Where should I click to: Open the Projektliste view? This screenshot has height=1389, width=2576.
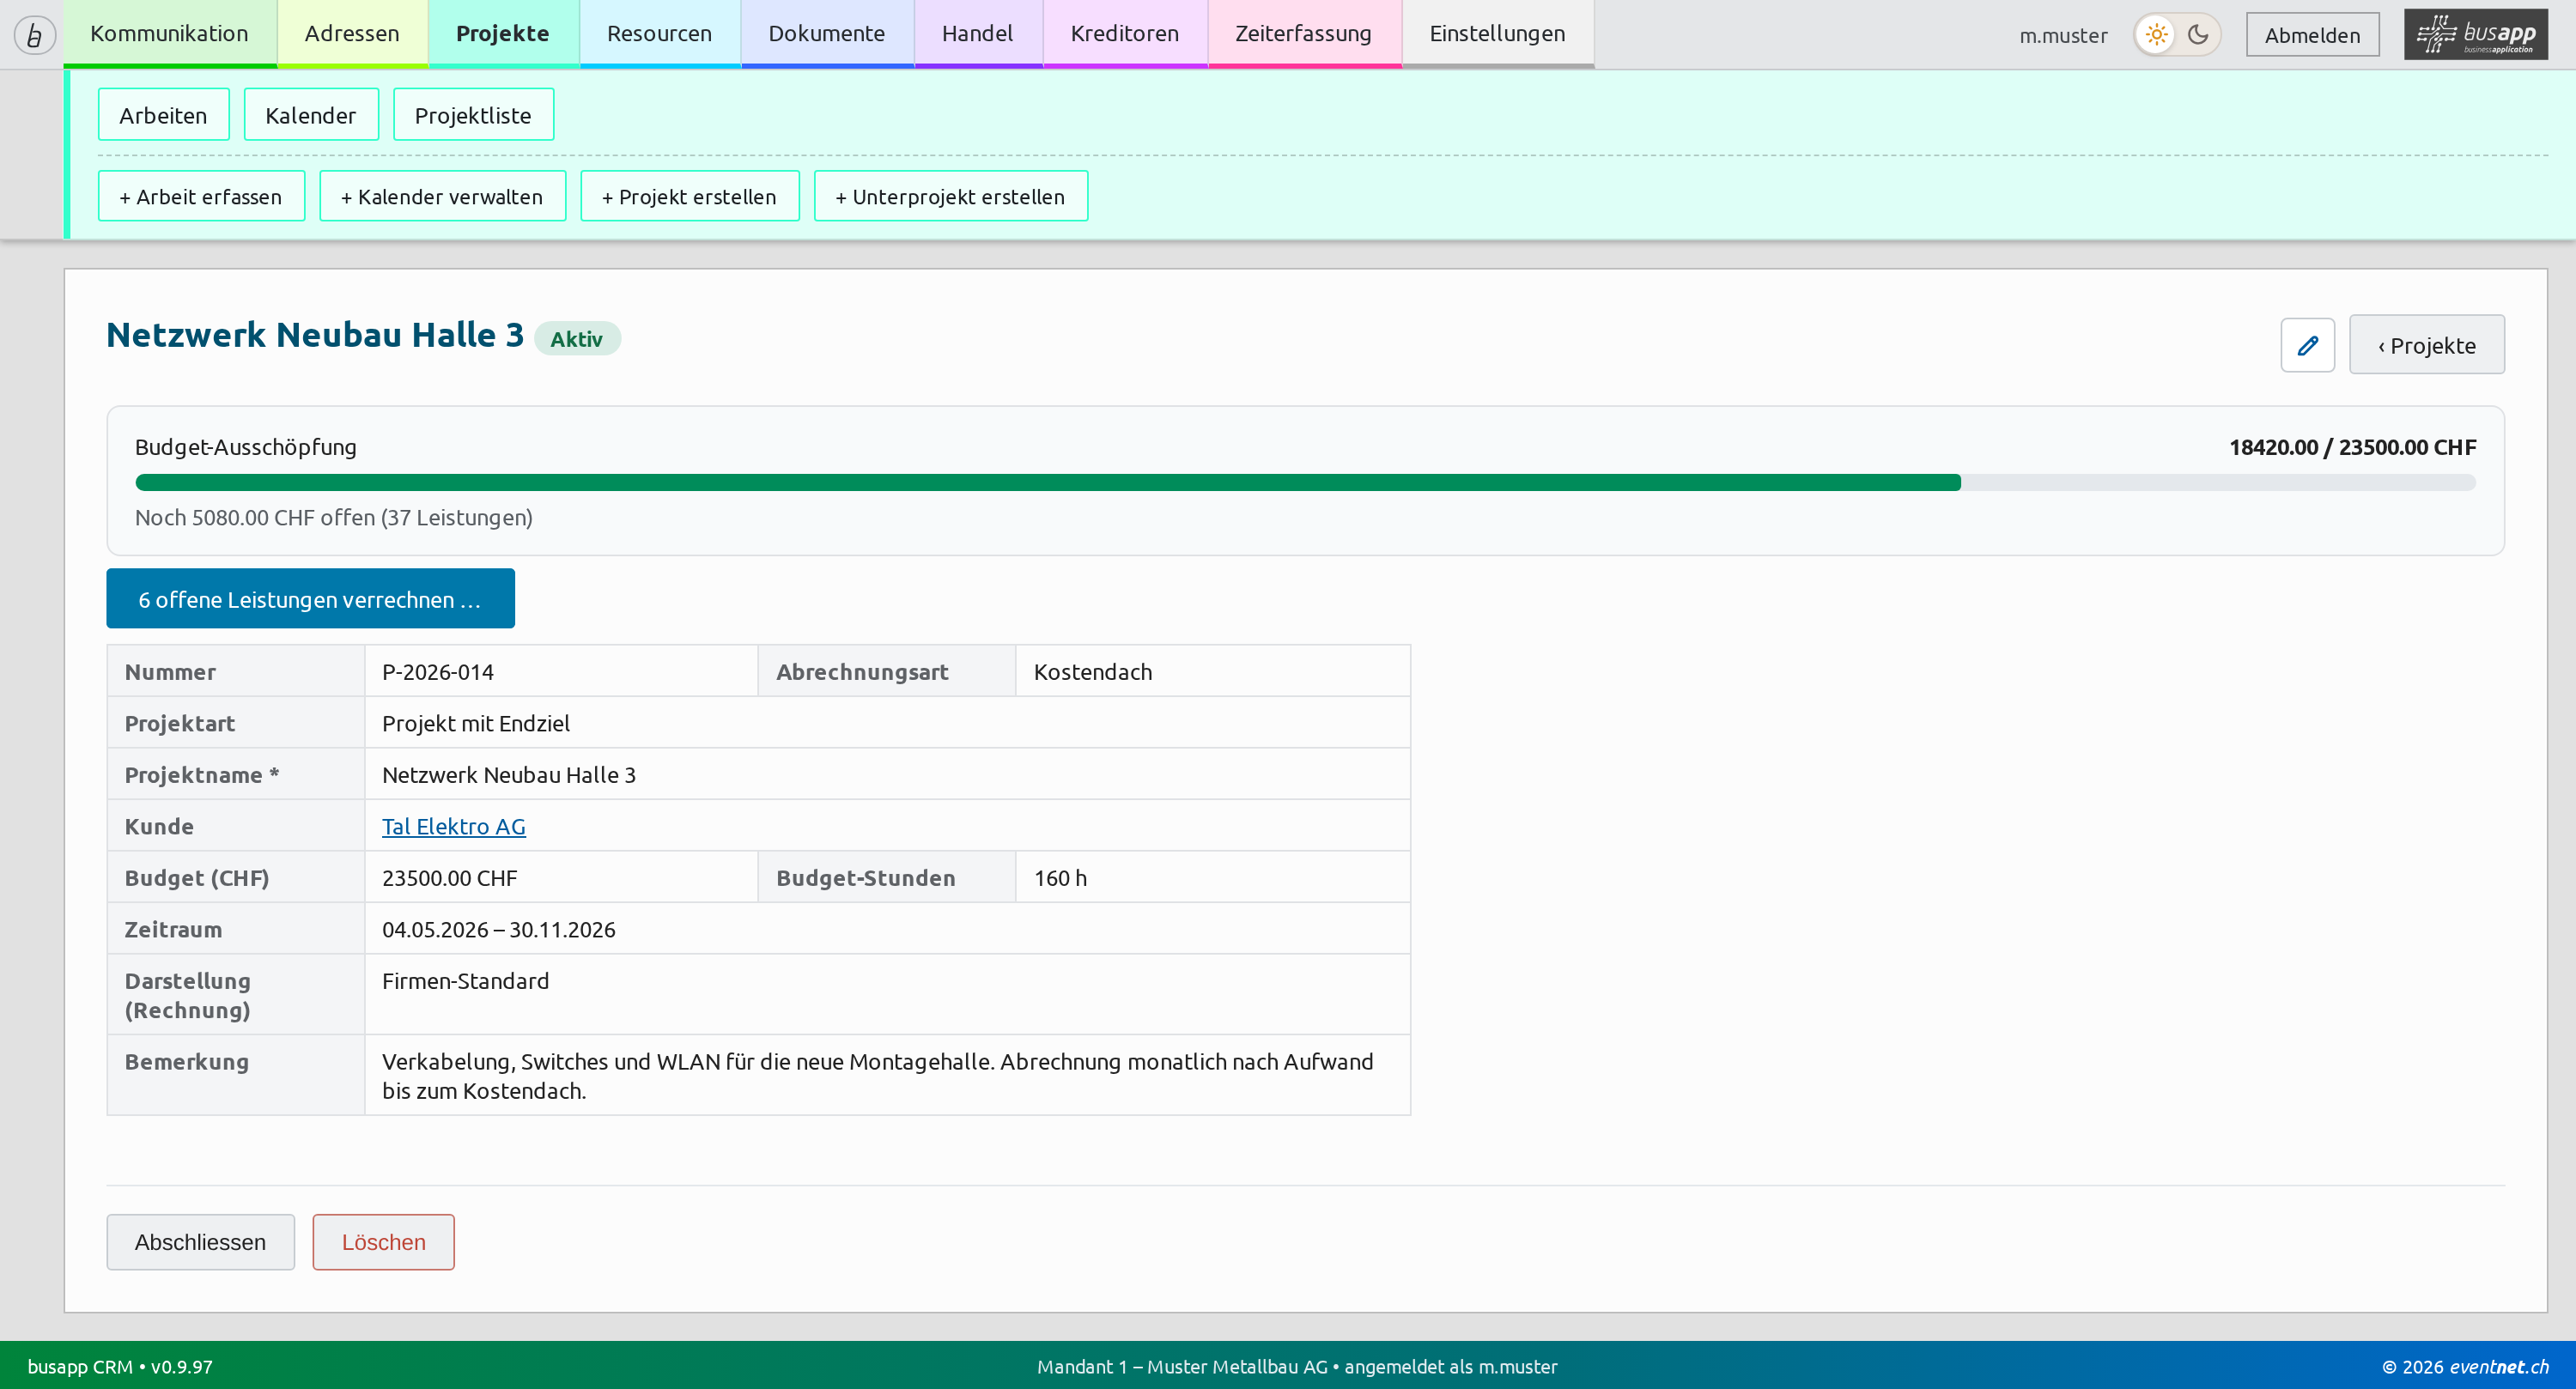click(x=473, y=115)
